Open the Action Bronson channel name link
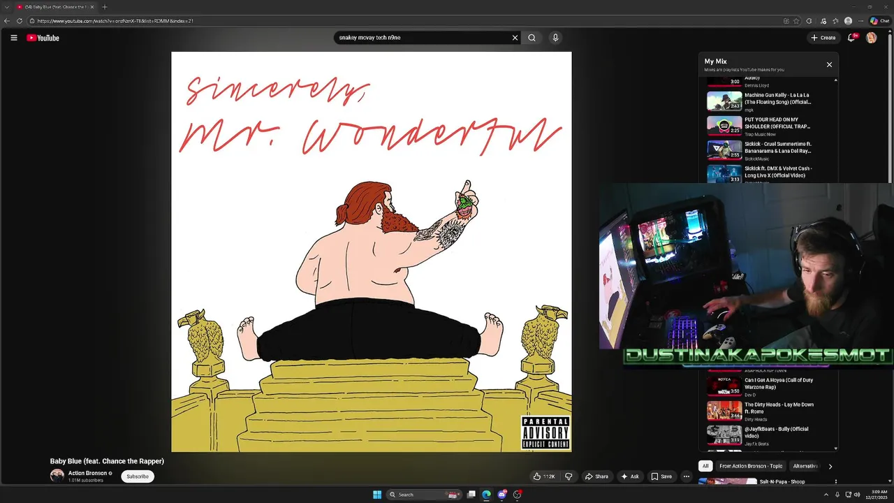Viewport: 894px width, 503px height. click(87, 473)
